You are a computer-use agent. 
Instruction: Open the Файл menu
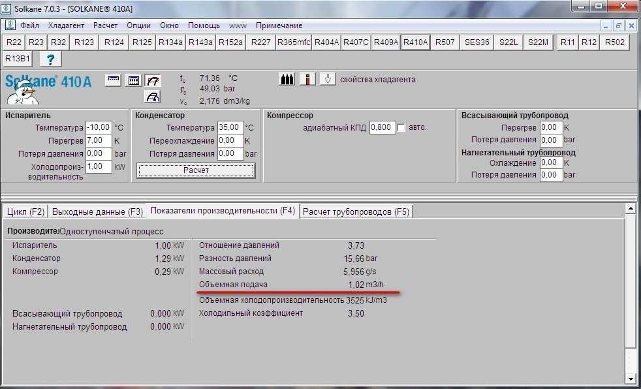[29, 25]
